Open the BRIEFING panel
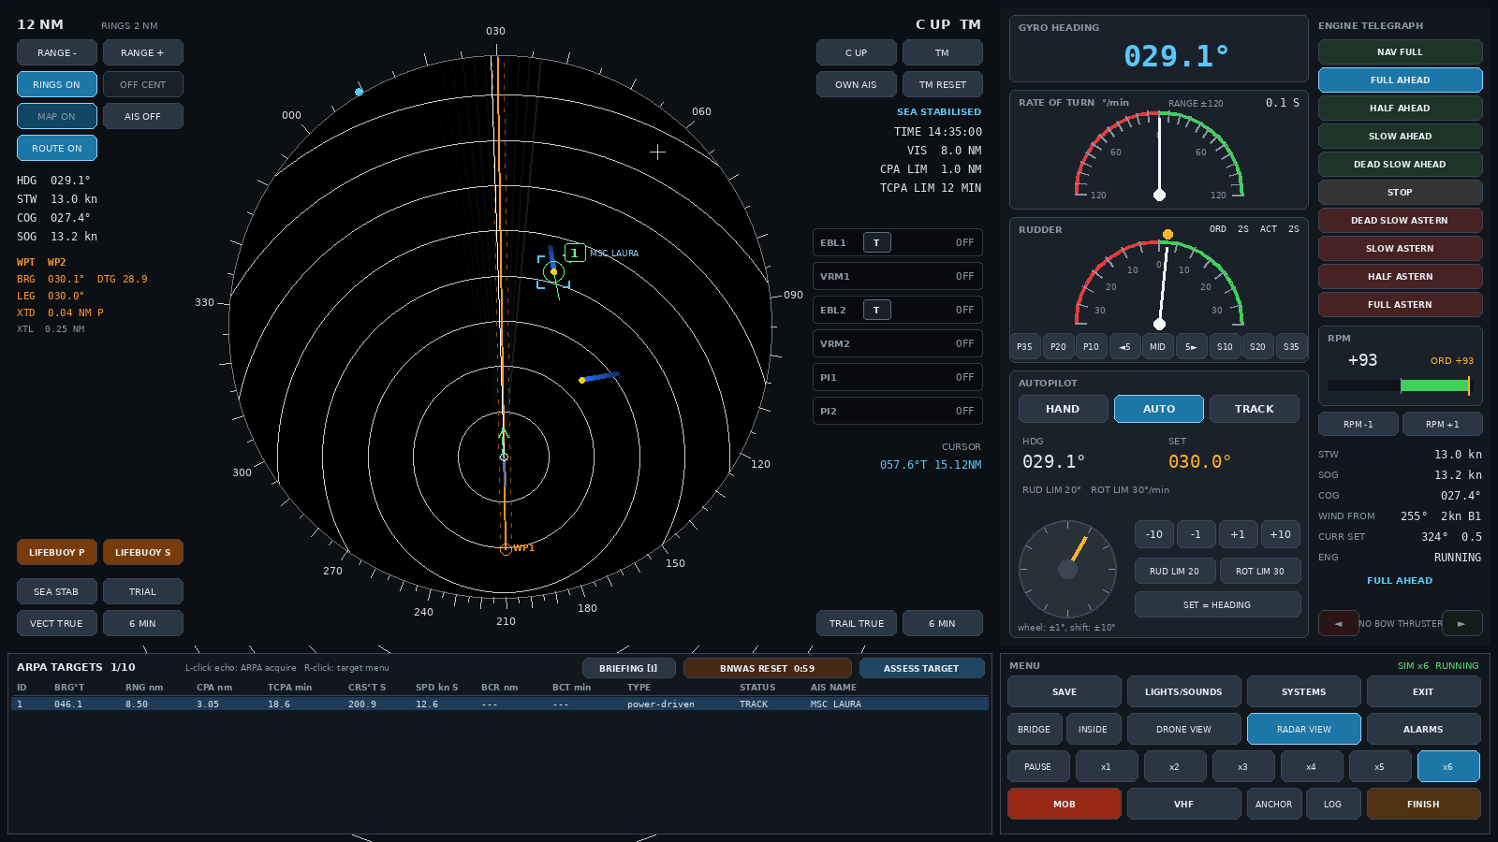Viewport: 1498px width, 842px height. coord(628,668)
